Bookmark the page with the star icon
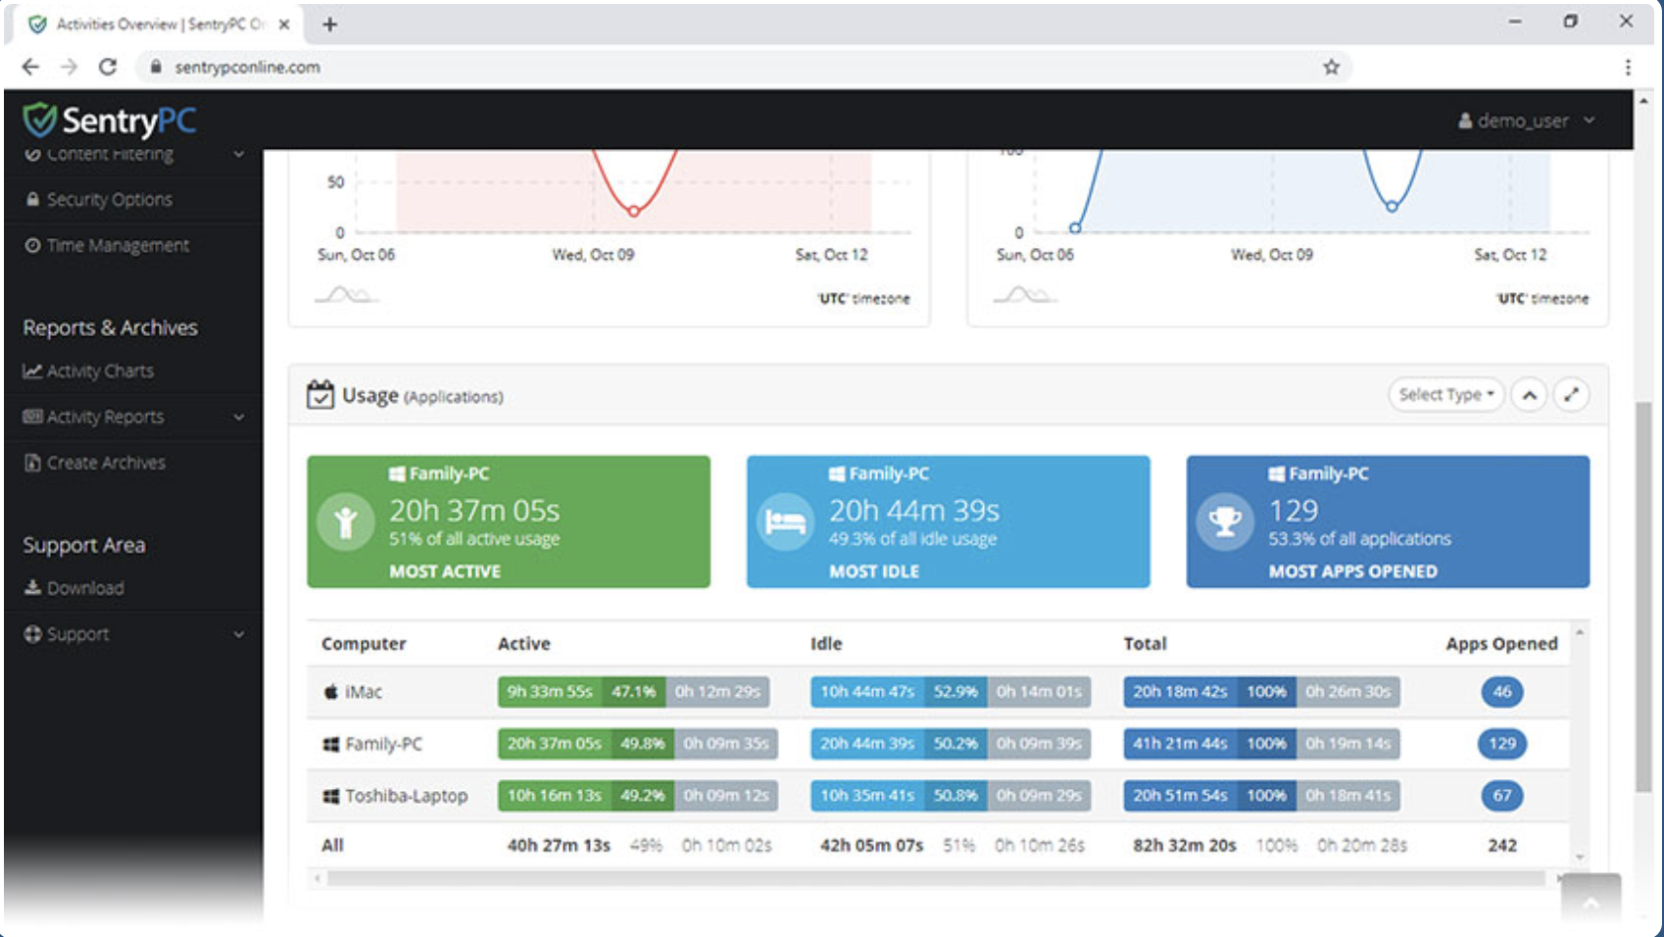The image size is (1664, 937). (x=1331, y=67)
